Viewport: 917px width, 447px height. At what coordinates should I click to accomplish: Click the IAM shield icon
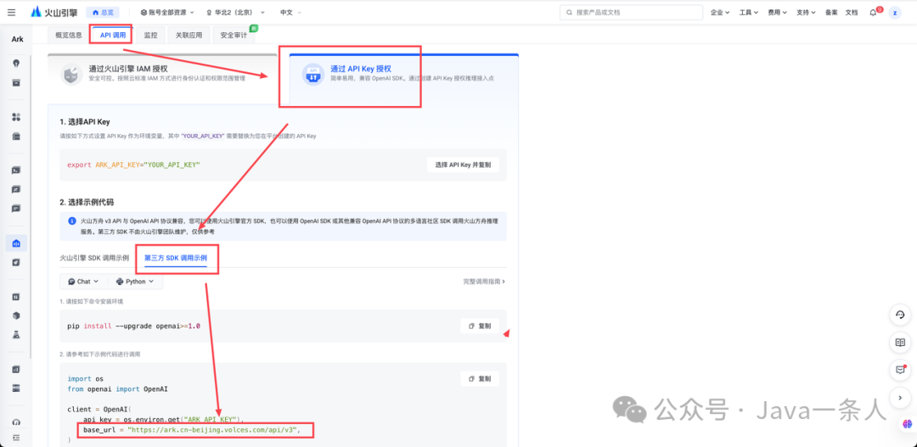coord(71,74)
